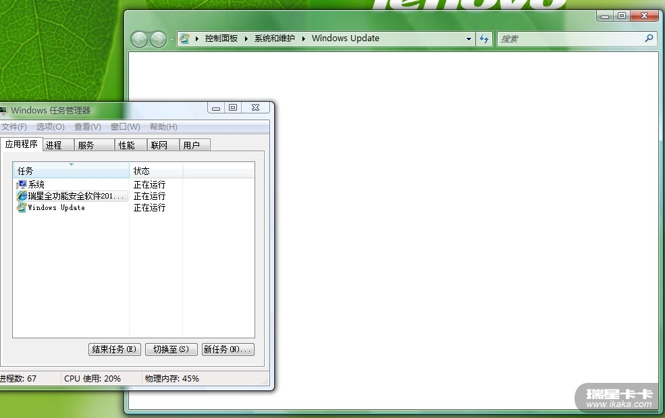Minimize the Windows Update window
Viewport: 665px width, 418px height.
pyautogui.click(x=605, y=16)
